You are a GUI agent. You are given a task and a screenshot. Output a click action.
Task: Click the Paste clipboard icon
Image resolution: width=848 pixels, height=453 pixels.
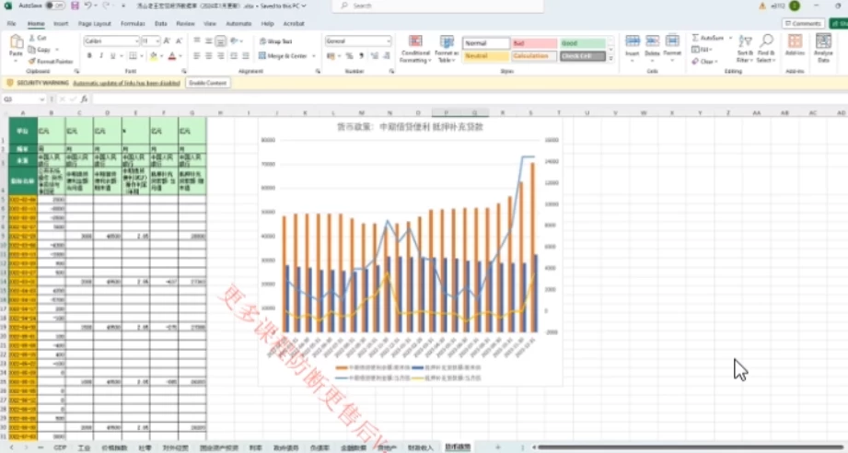click(16, 42)
